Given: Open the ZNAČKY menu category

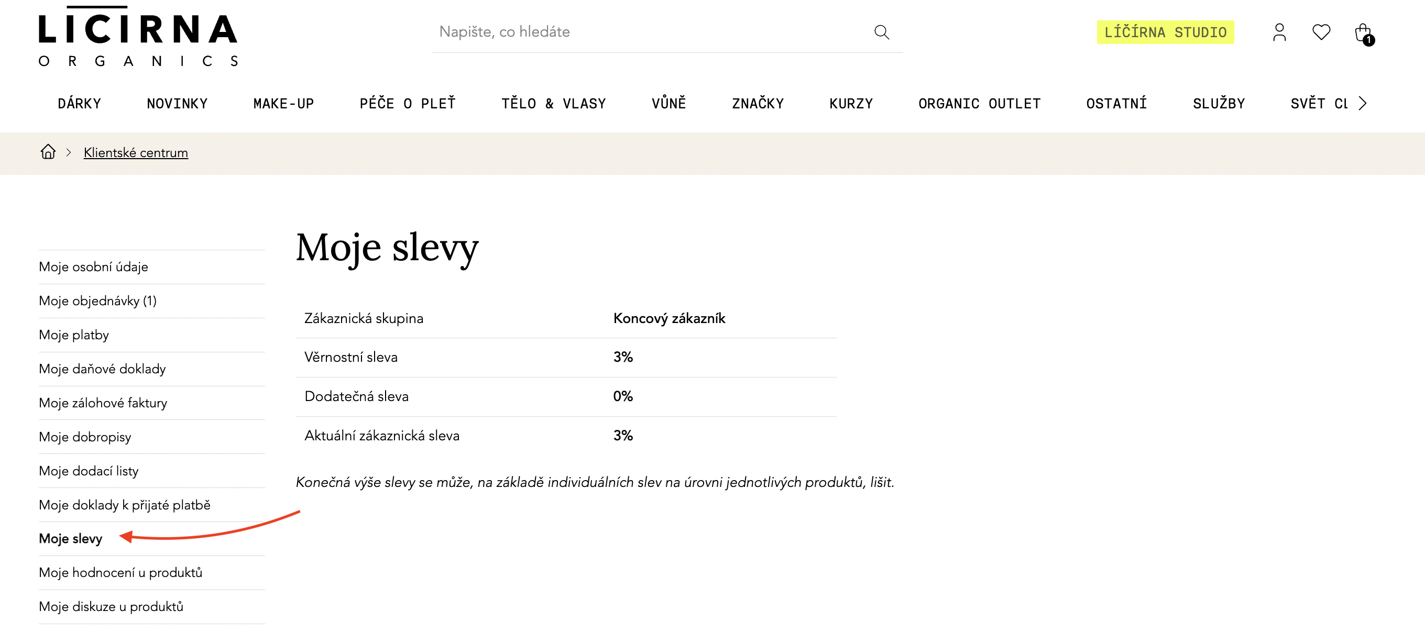Looking at the screenshot, I should point(758,103).
